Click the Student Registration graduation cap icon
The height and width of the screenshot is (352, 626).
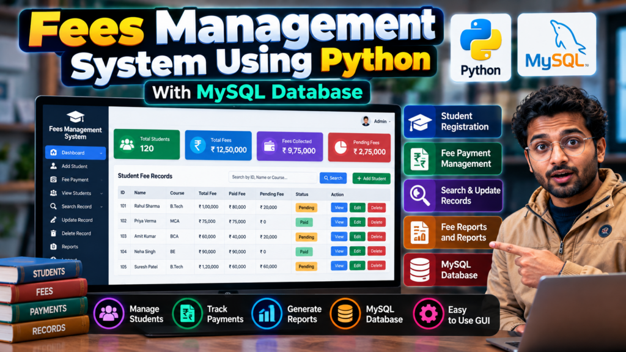419,122
